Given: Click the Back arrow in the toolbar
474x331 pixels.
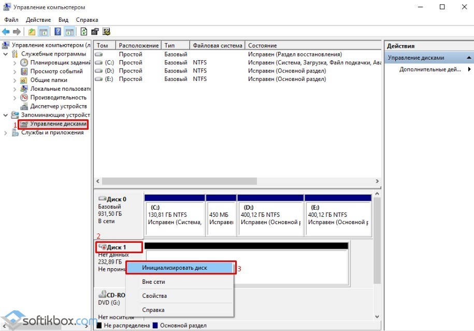Looking at the screenshot, I should (x=6, y=32).
